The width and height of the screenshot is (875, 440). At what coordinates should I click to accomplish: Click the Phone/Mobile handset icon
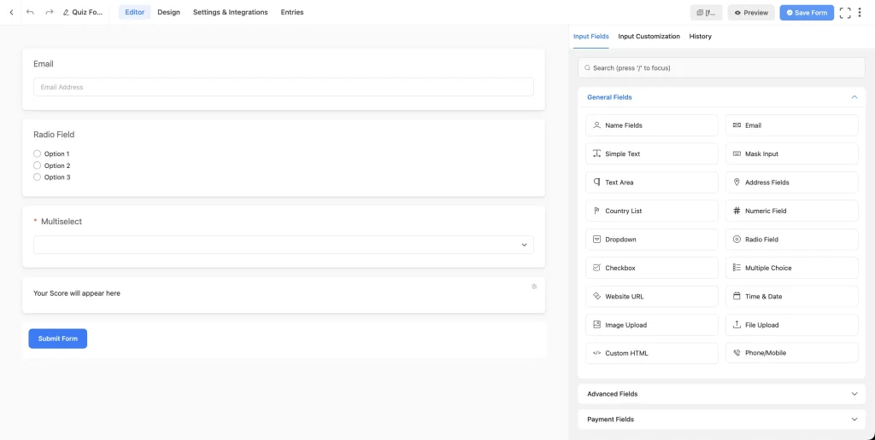737,353
